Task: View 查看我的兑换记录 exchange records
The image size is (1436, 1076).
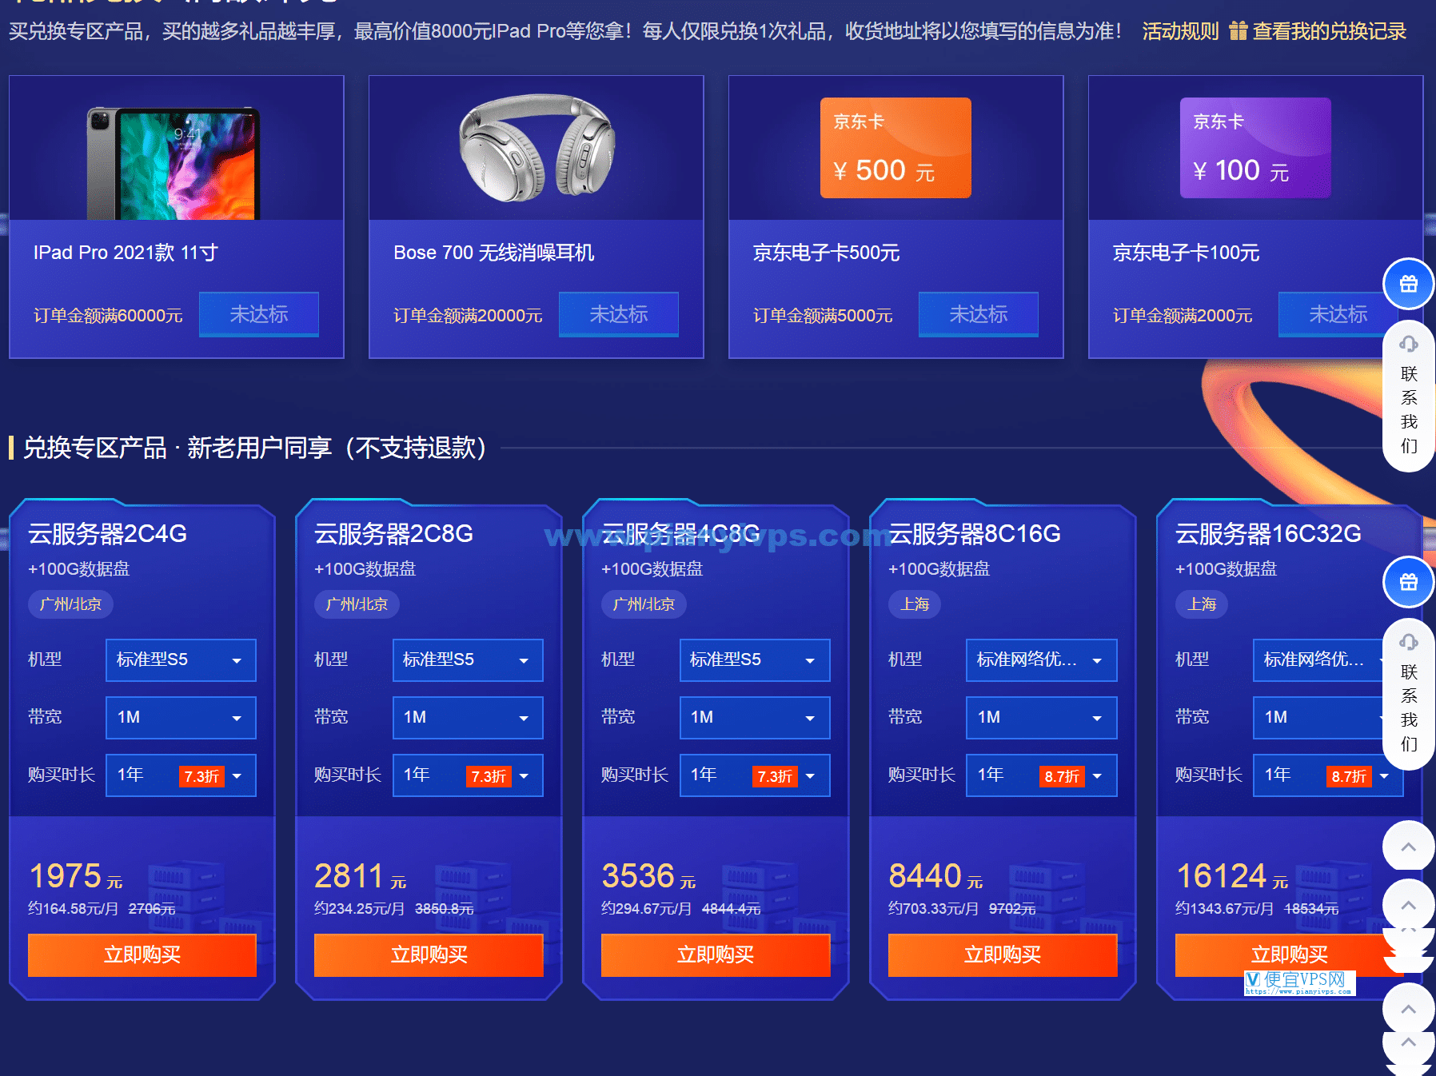Action: tap(1329, 31)
